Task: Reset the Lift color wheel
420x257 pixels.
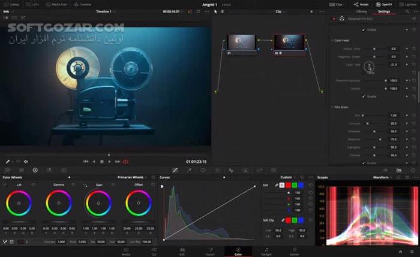Action: [x=33, y=185]
